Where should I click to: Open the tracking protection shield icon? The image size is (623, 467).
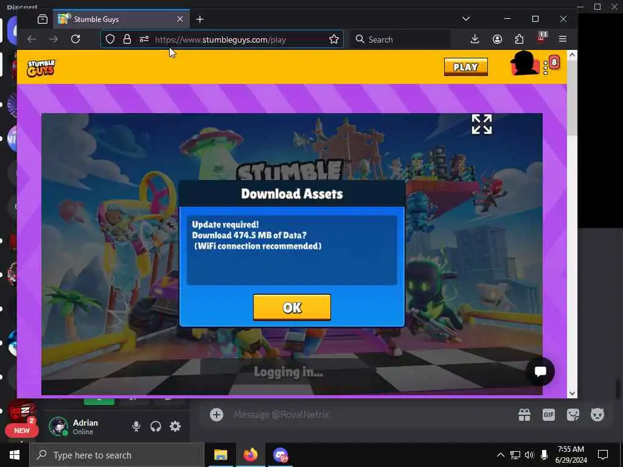coord(110,40)
